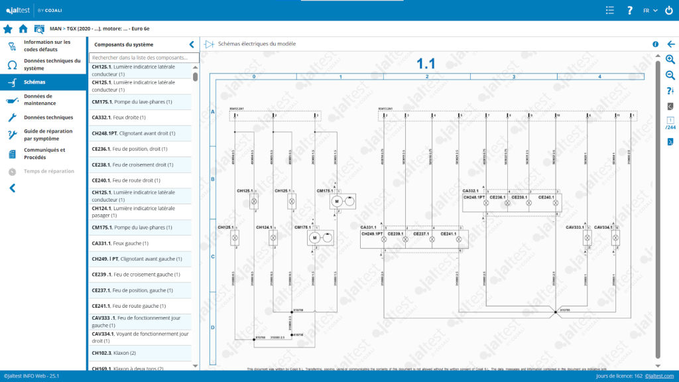This screenshot has height=382, width=679.
Task: Open the FR language dropdown
Action: point(650,11)
